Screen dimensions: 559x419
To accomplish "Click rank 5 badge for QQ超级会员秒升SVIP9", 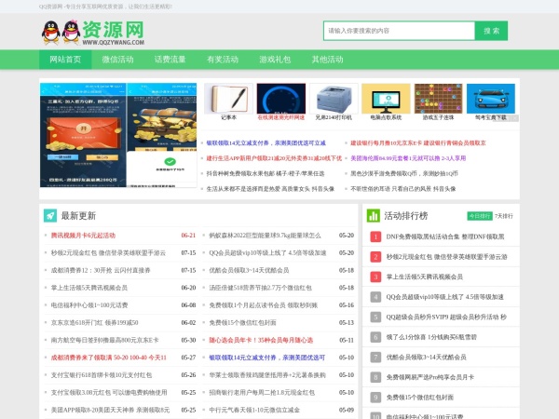I will [375, 318].
